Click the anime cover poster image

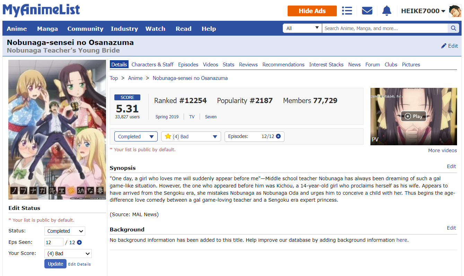pos(57,130)
